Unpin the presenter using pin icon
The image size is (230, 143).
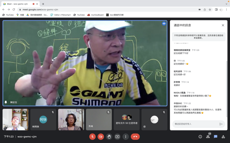[x=6, y=102]
